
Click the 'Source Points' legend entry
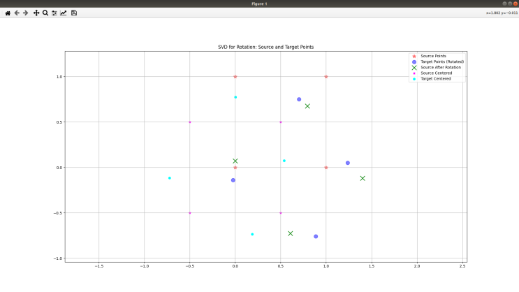[433, 56]
